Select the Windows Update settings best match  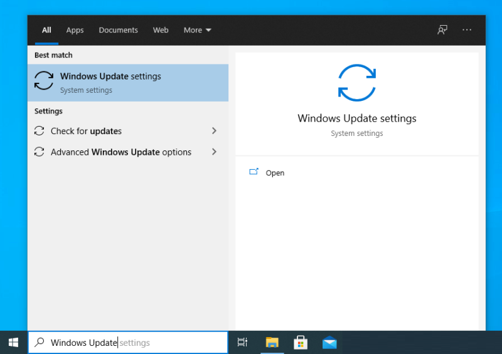tap(128, 83)
